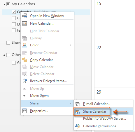
Task: Click the New Calendar grid icon
Action: click(24, 23)
